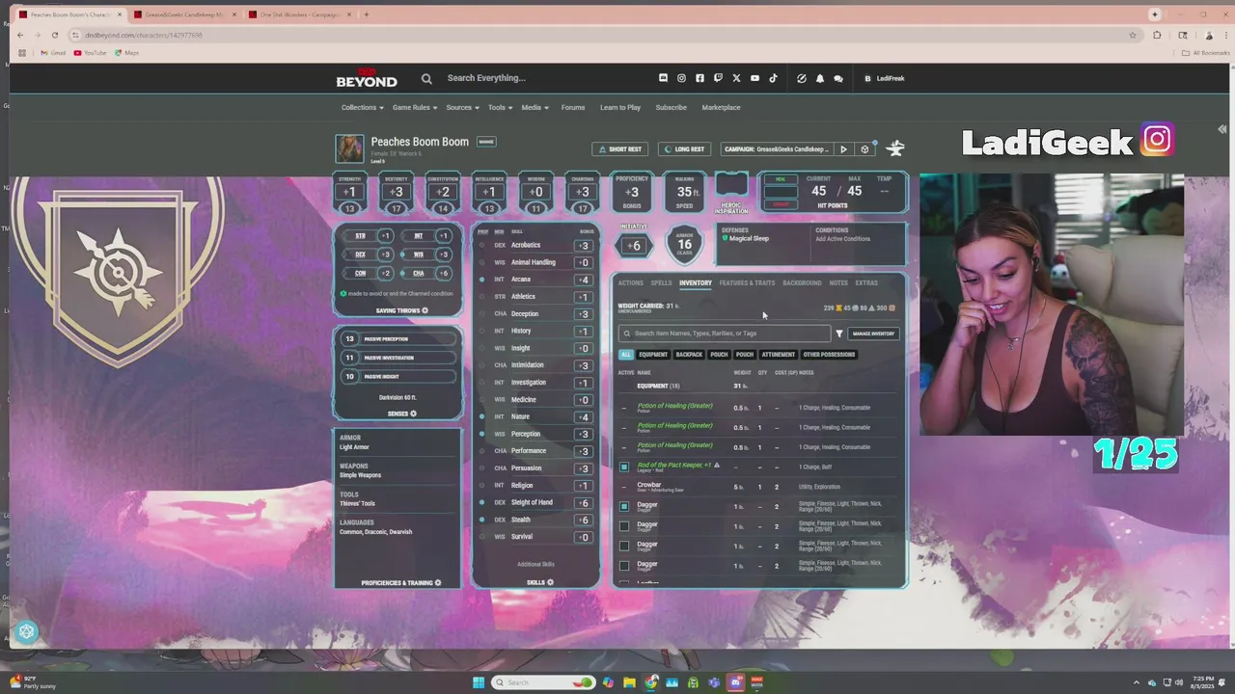
Task: Click the Add Active Conditions text
Action: click(x=842, y=239)
